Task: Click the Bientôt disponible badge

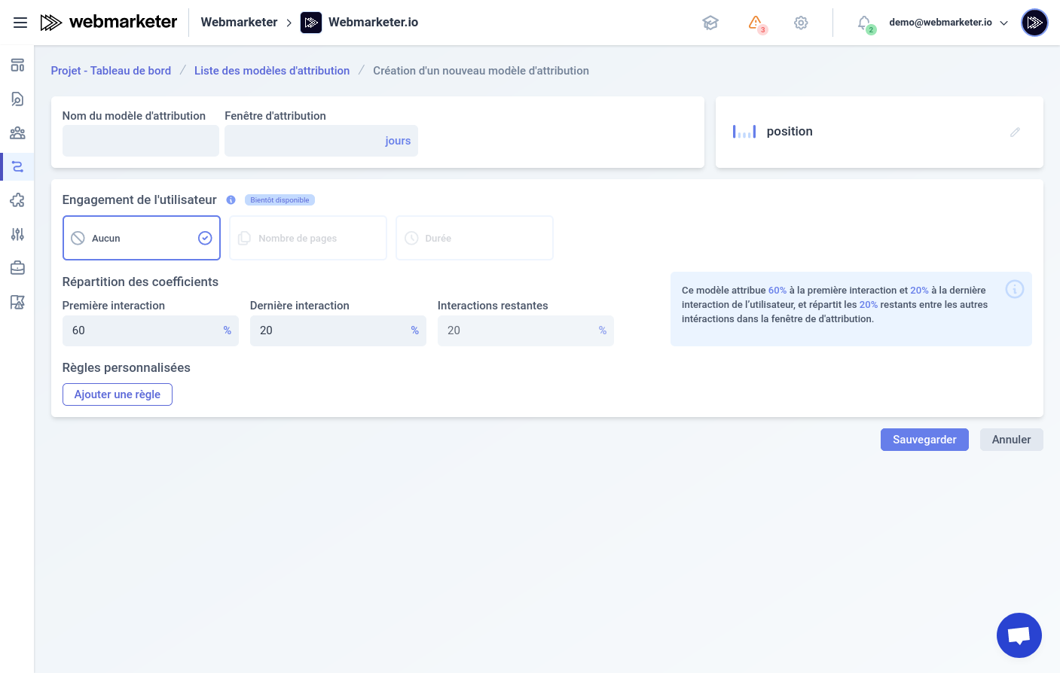Action: (x=280, y=200)
